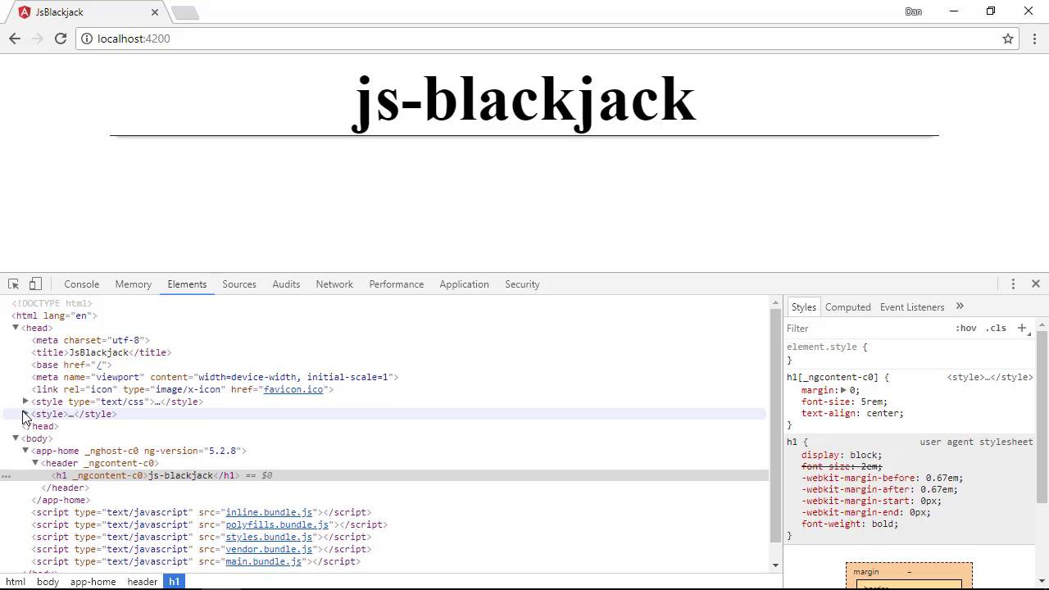The image size is (1049, 590).
Task: Click the element.style rule block
Action: (x=910, y=353)
